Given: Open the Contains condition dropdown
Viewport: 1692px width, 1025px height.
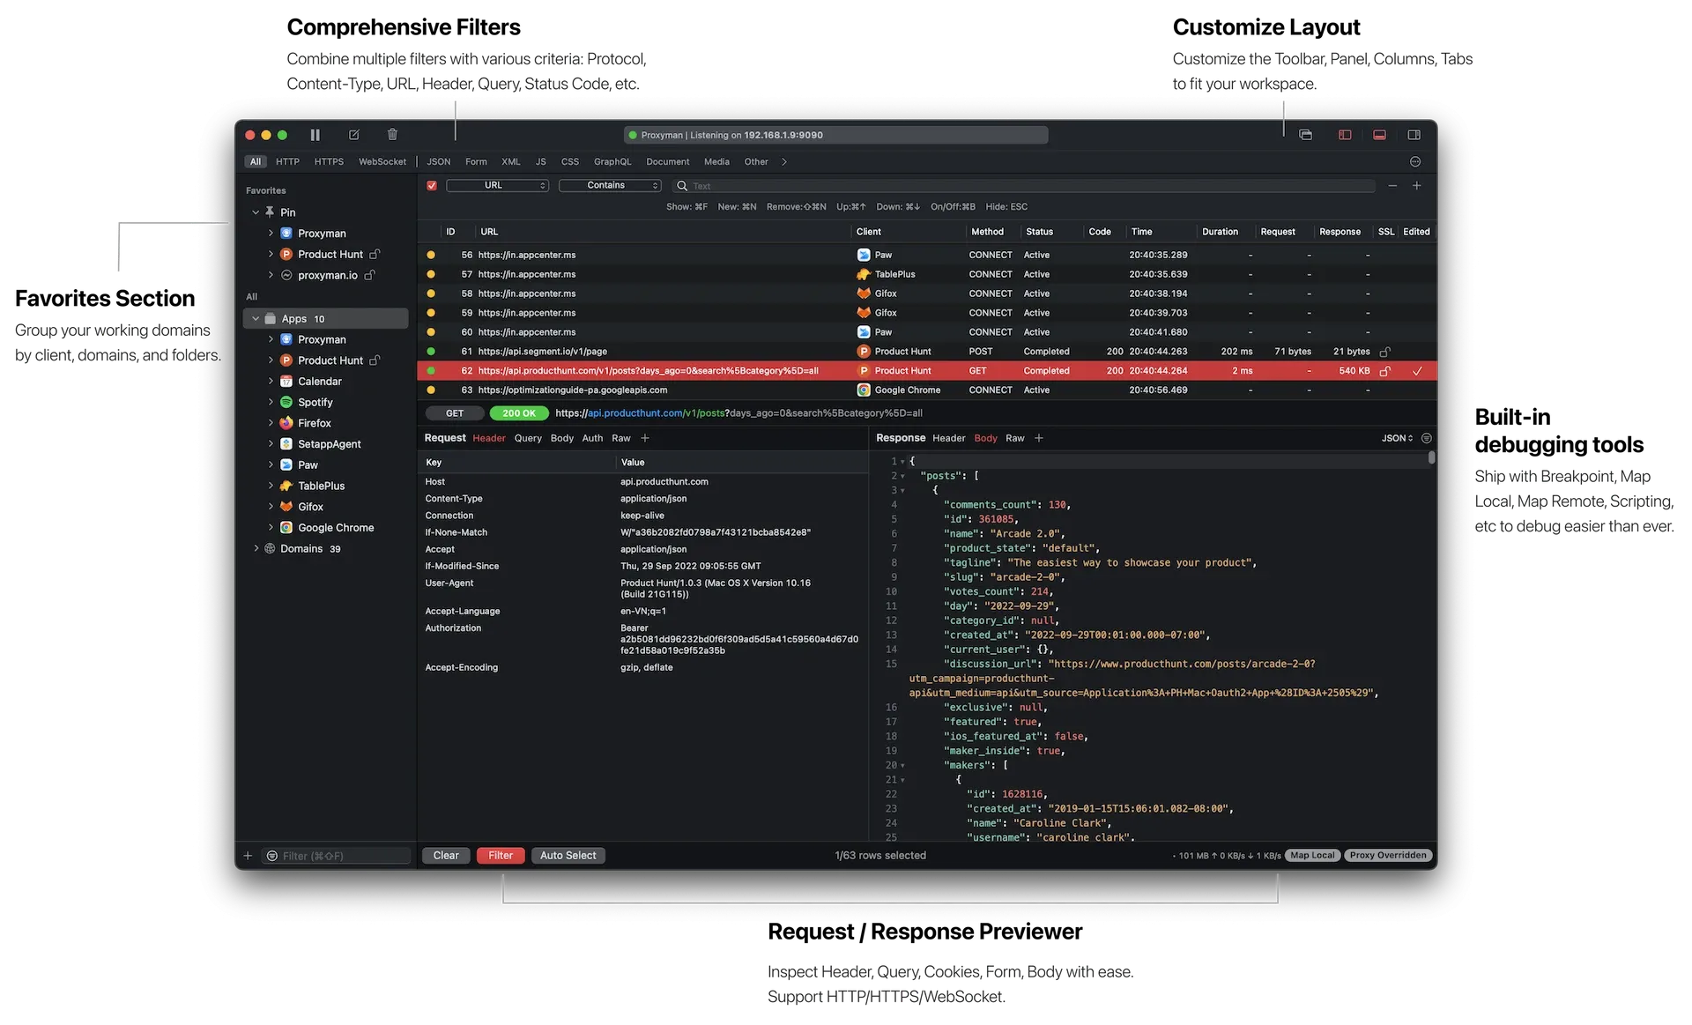Looking at the screenshot, I should pyautogui.click(x=610, y=186).
